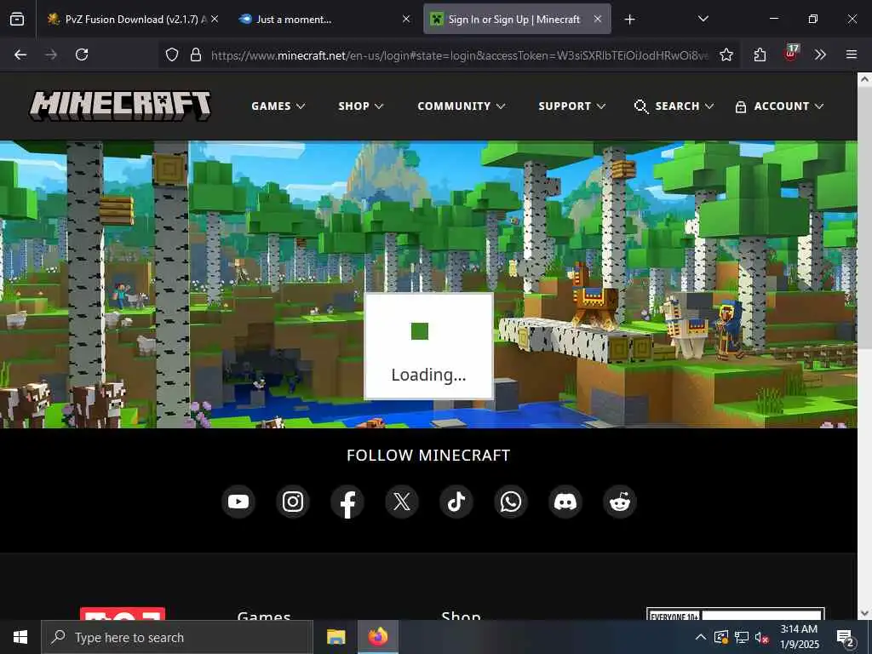Show more toolbar tools via double chevron
Image resolution: width=872 pixels, height=654 pixels.
click(820, 54)
